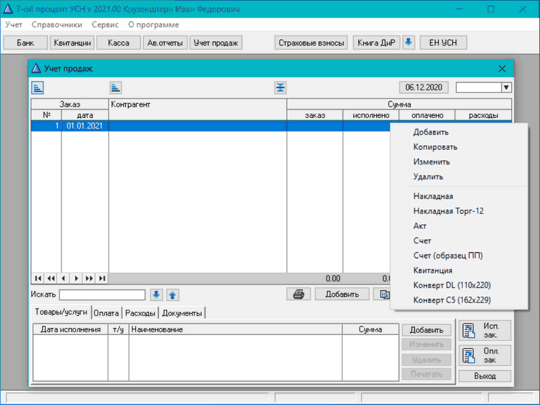
Task: Select Копировать in the context menu
Action: (435, 147)
